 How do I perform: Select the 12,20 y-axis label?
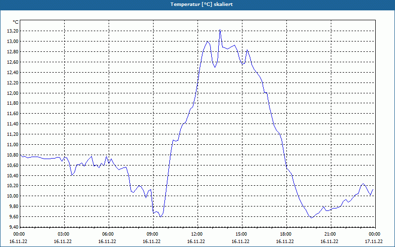pyautogui.click(x=13, y=82)
